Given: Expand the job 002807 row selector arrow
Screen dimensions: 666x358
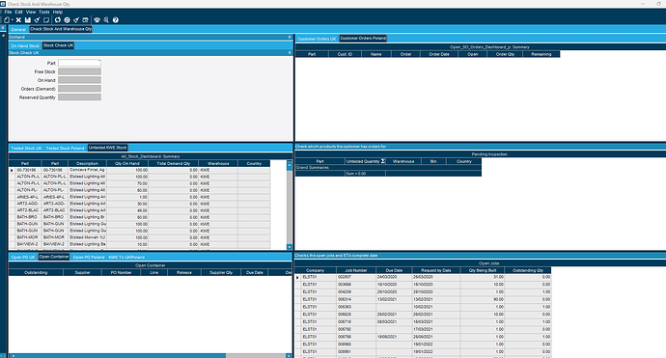Looking at the screenshot, I should click(x=297, y=277).
